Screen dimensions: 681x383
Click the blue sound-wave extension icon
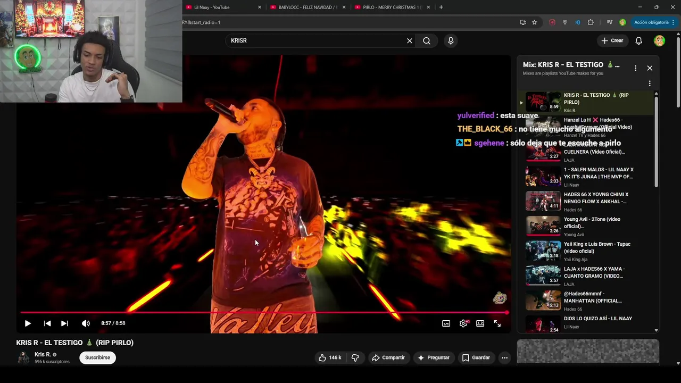578,22
